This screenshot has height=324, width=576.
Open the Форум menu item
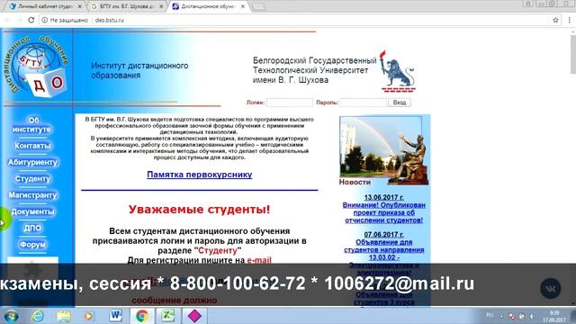click(32, 244)
